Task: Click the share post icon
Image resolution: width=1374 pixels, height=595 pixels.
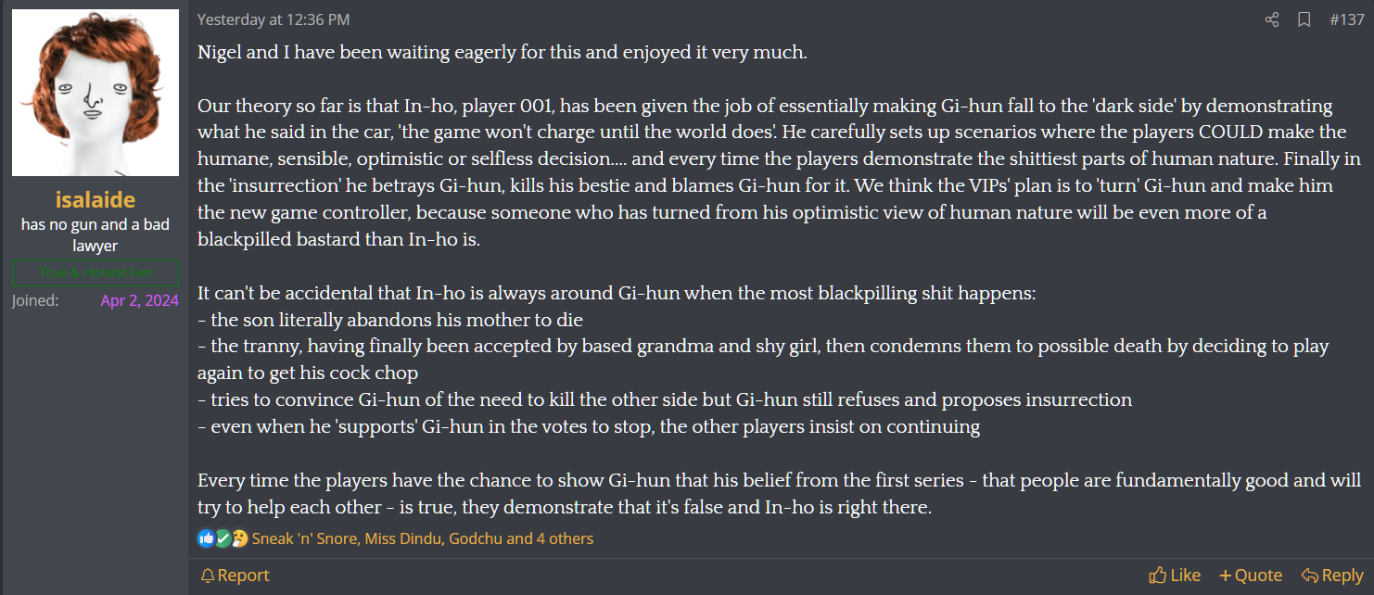Action: coord(1272,19)
